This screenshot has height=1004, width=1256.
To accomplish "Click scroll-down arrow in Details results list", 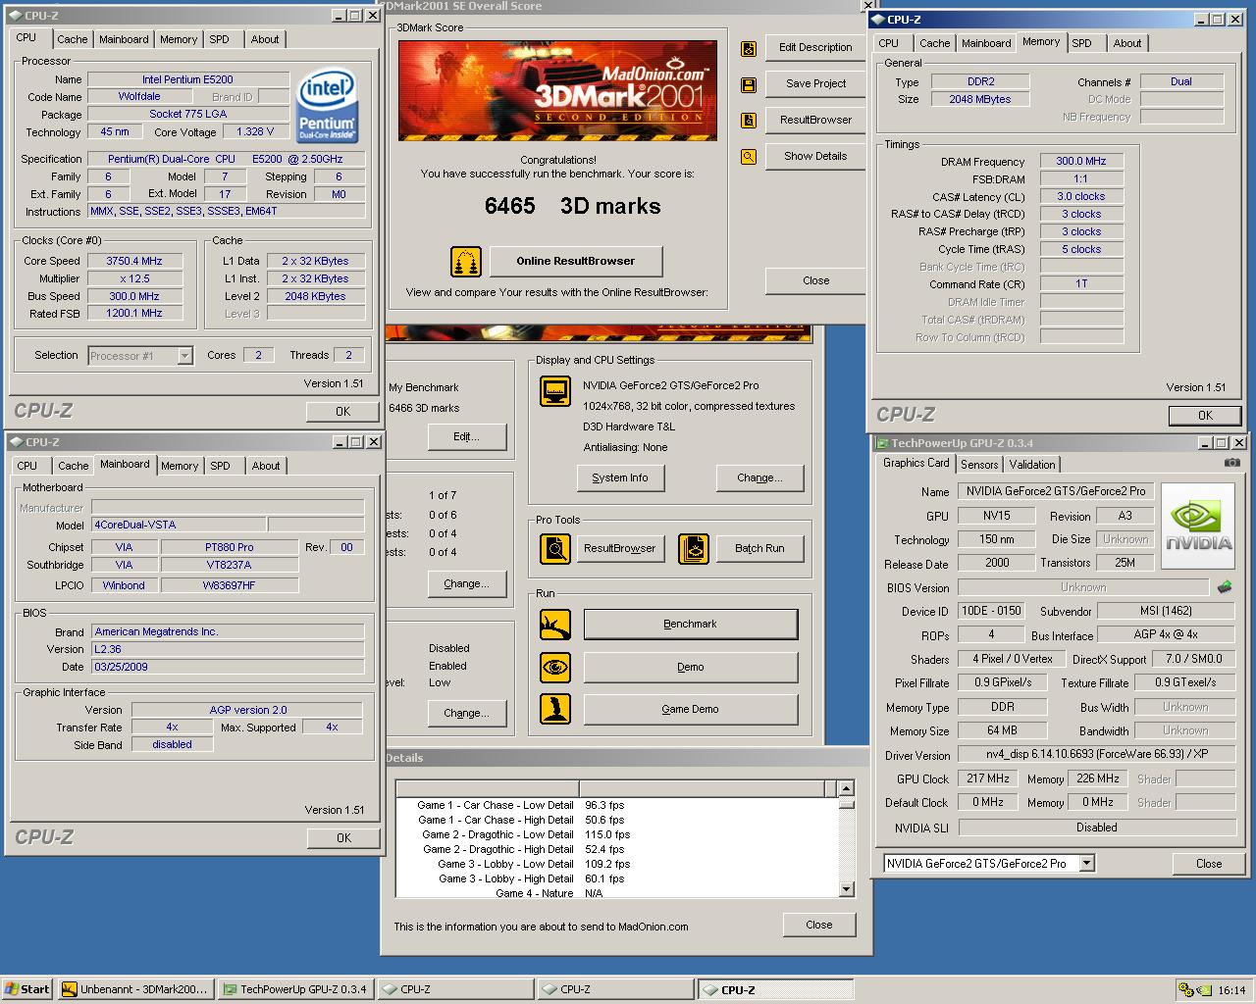I will tap(847, 889).
